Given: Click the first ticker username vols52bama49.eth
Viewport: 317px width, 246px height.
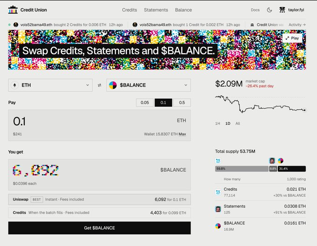Looking at the screenshot, I should 36,25.
